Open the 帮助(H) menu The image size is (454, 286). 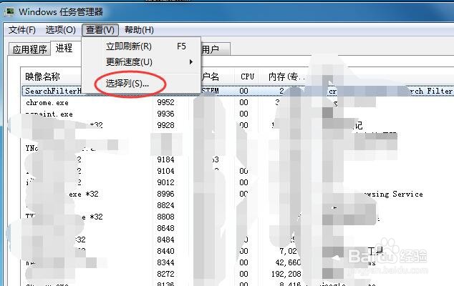click(x=139, y=30)
